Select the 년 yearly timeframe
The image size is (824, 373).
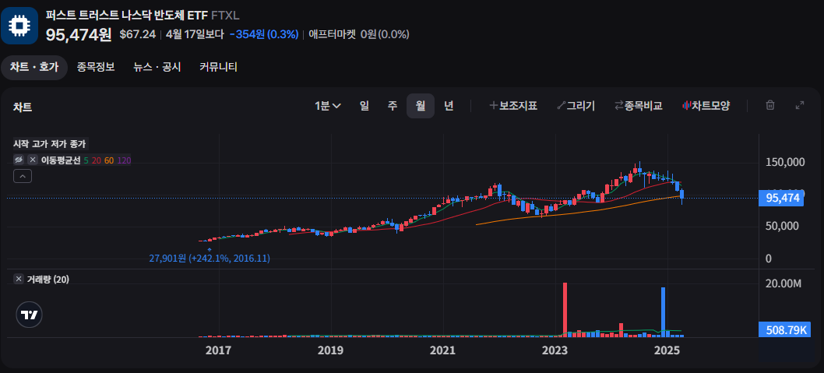point(449,106)
